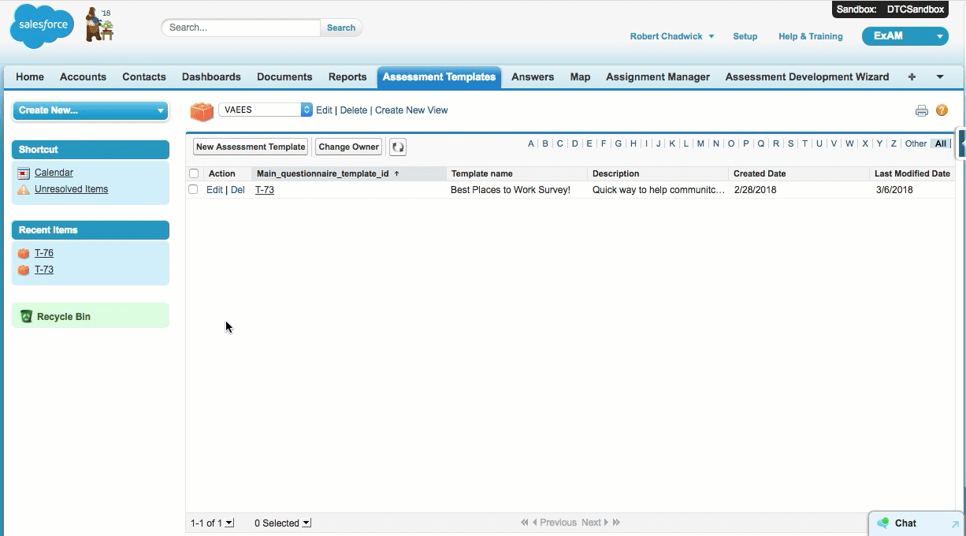The width and height of the screenshot is (966, 536).
Task: Filter list by letter A
Action: (x=531, y=143)
